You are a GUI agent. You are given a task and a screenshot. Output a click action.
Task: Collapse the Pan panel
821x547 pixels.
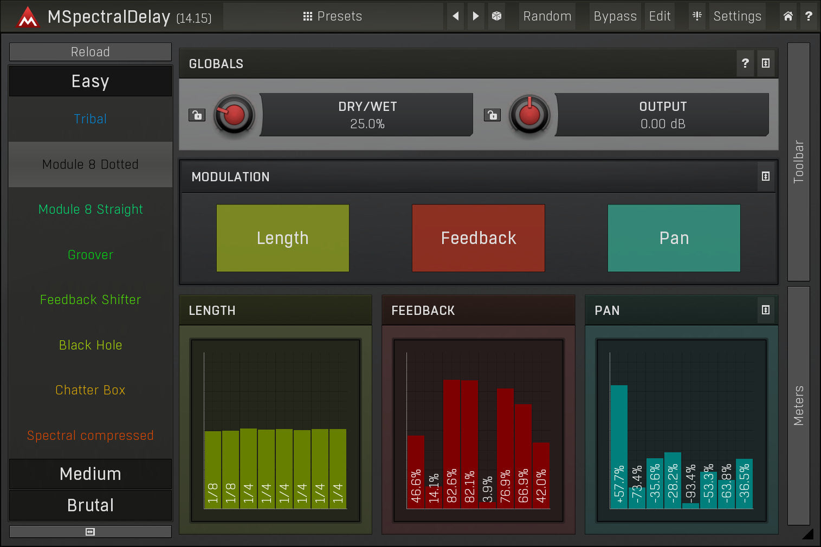[x=766, y=310]
